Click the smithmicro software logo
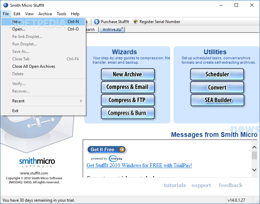The image size is (260, 204). coord(37,162)
